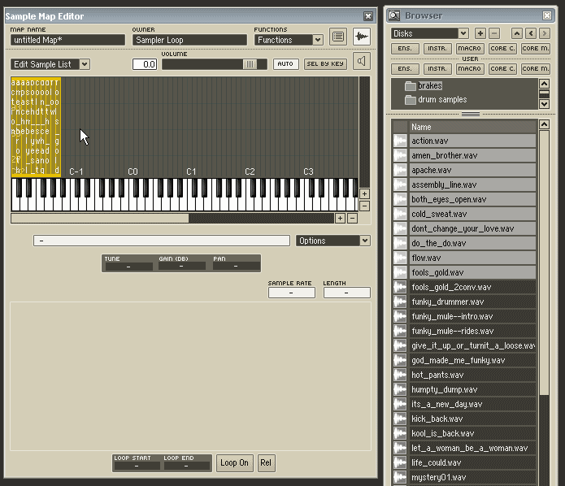This screenshot has width=565, height=486.
Task: Toggle Loop On
Action: (x=235, y=463)
